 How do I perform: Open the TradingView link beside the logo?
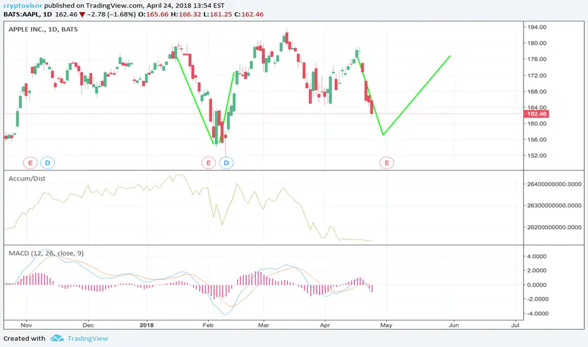[88, 338]
